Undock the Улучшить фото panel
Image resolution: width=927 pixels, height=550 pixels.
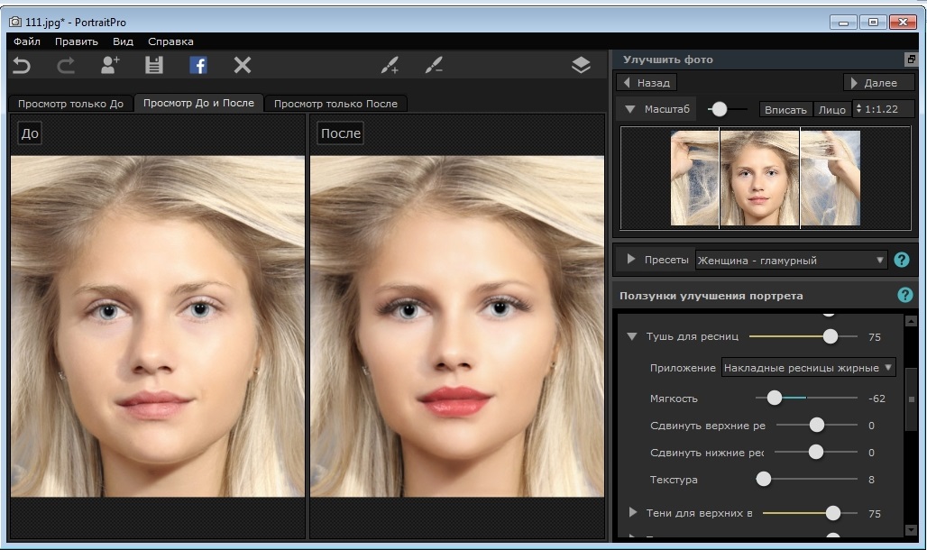pos(911,60)
